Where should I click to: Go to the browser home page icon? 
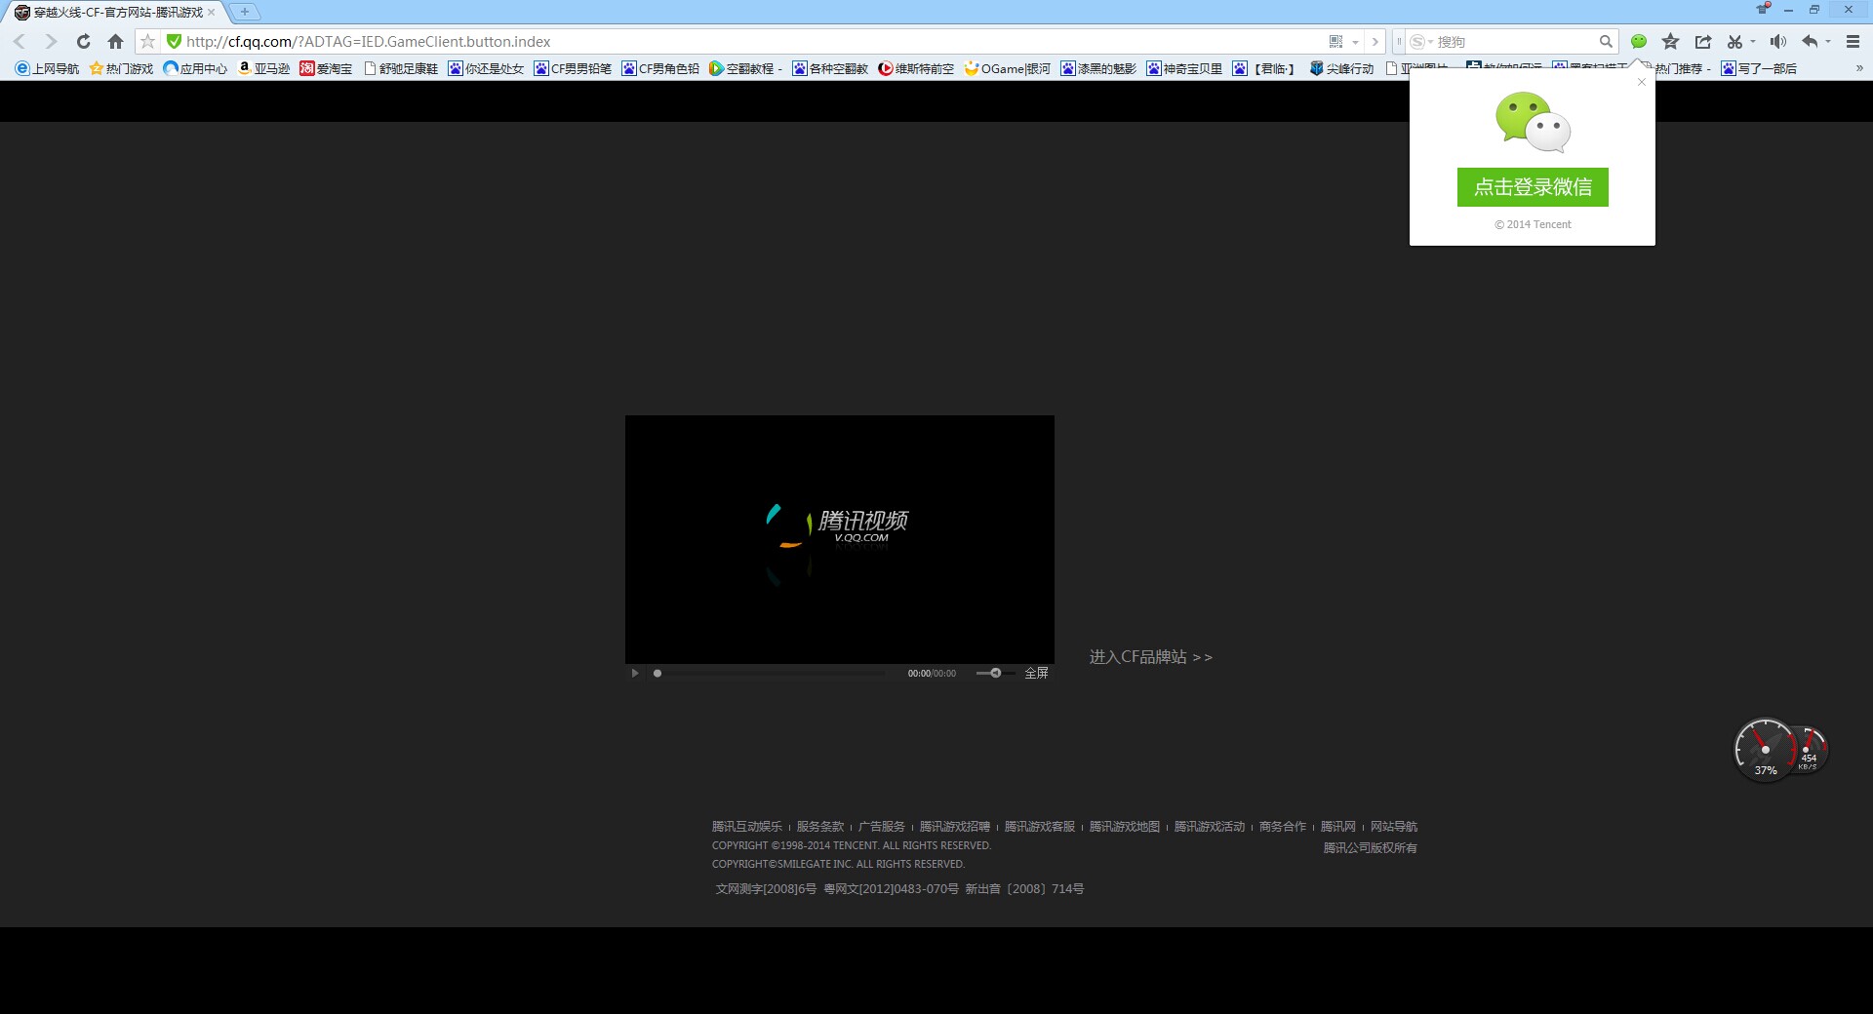click(x=115, y=42)
